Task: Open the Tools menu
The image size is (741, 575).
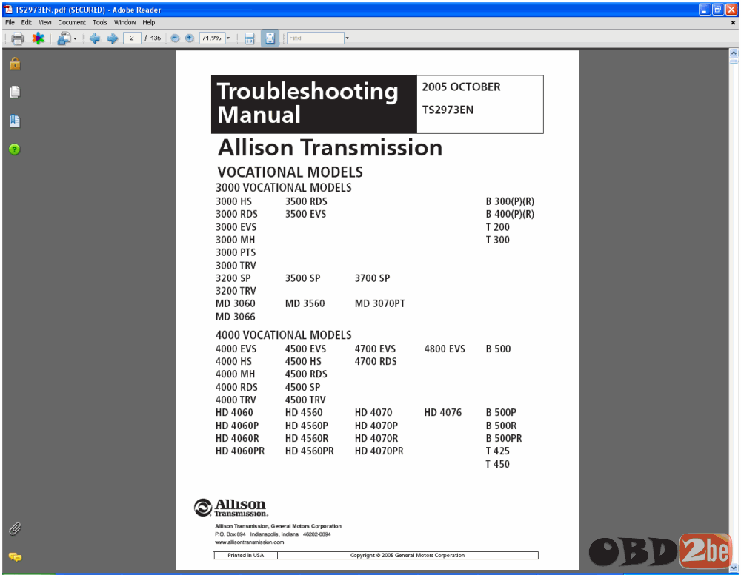Action: point(100,22)
